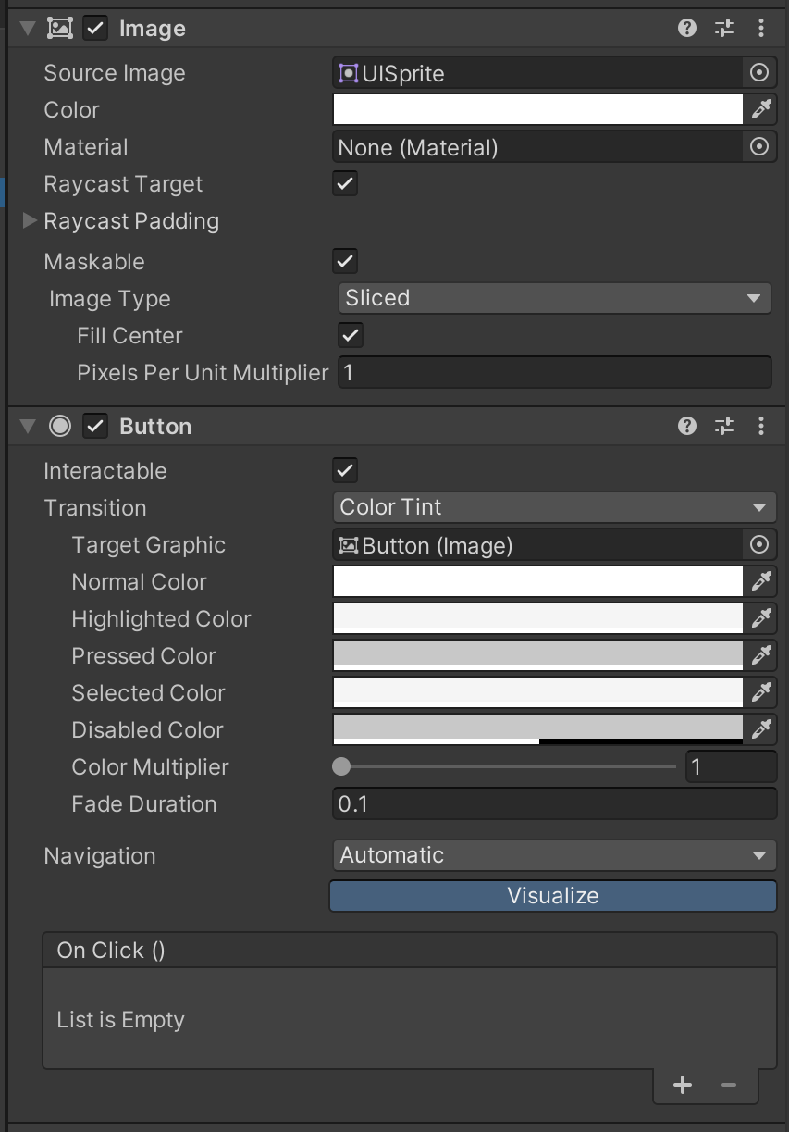This screenshot has width=789, height=1132.
Task: Open the Image component help icon
Action: point(686,29)
